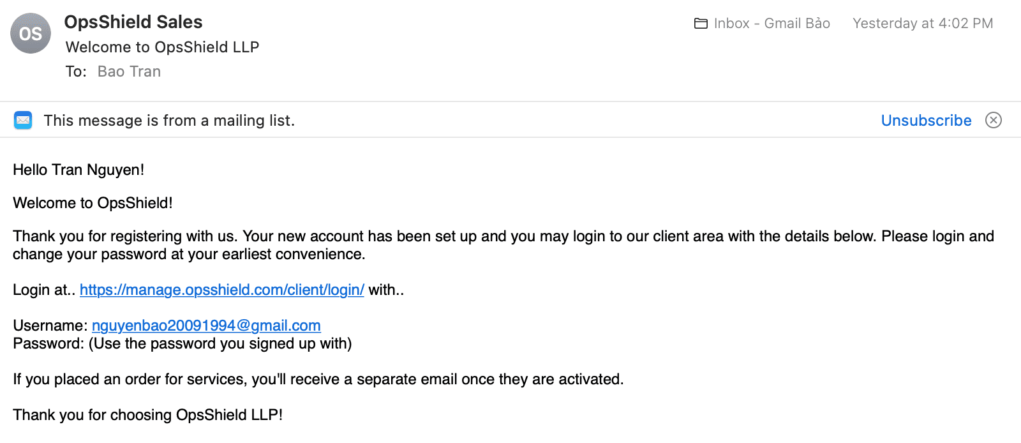Click the 'Welcome to OpsShield!' body line

tap(93, 203)
